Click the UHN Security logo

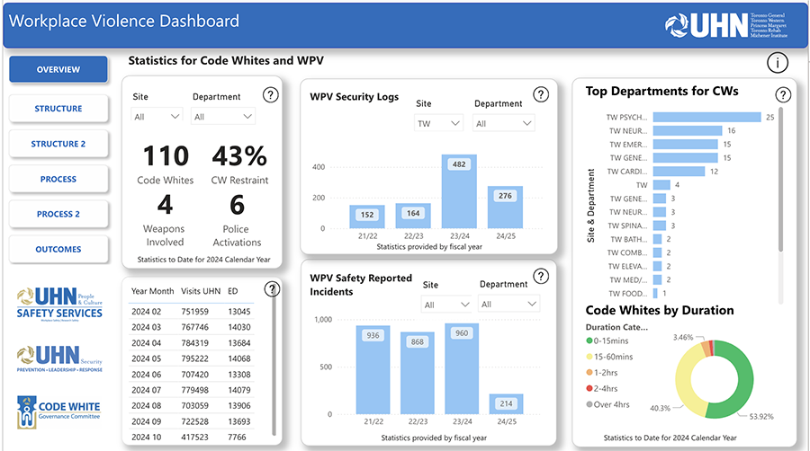click(x=59, y=358)
